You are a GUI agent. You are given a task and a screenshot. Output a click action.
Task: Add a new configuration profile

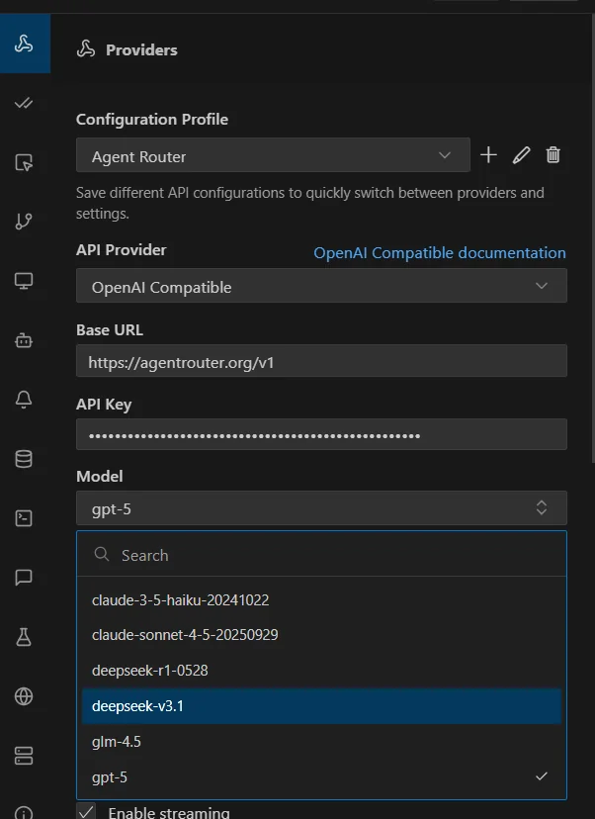tap(488, 155)
